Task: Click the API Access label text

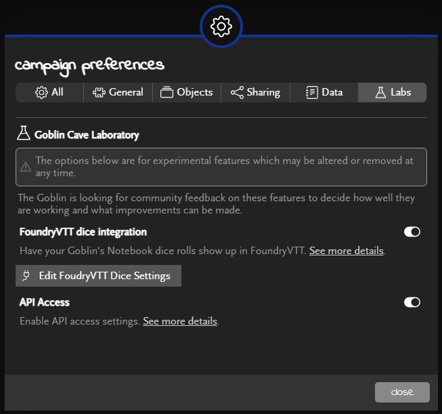Action: (45, 302)
